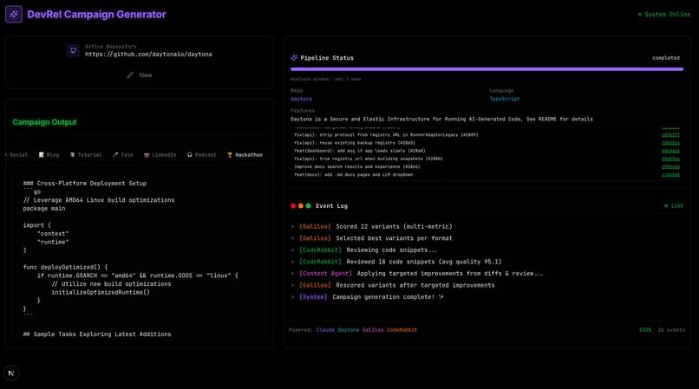Click log line "Rescored variants after targeted improvements"

point(415,285)
